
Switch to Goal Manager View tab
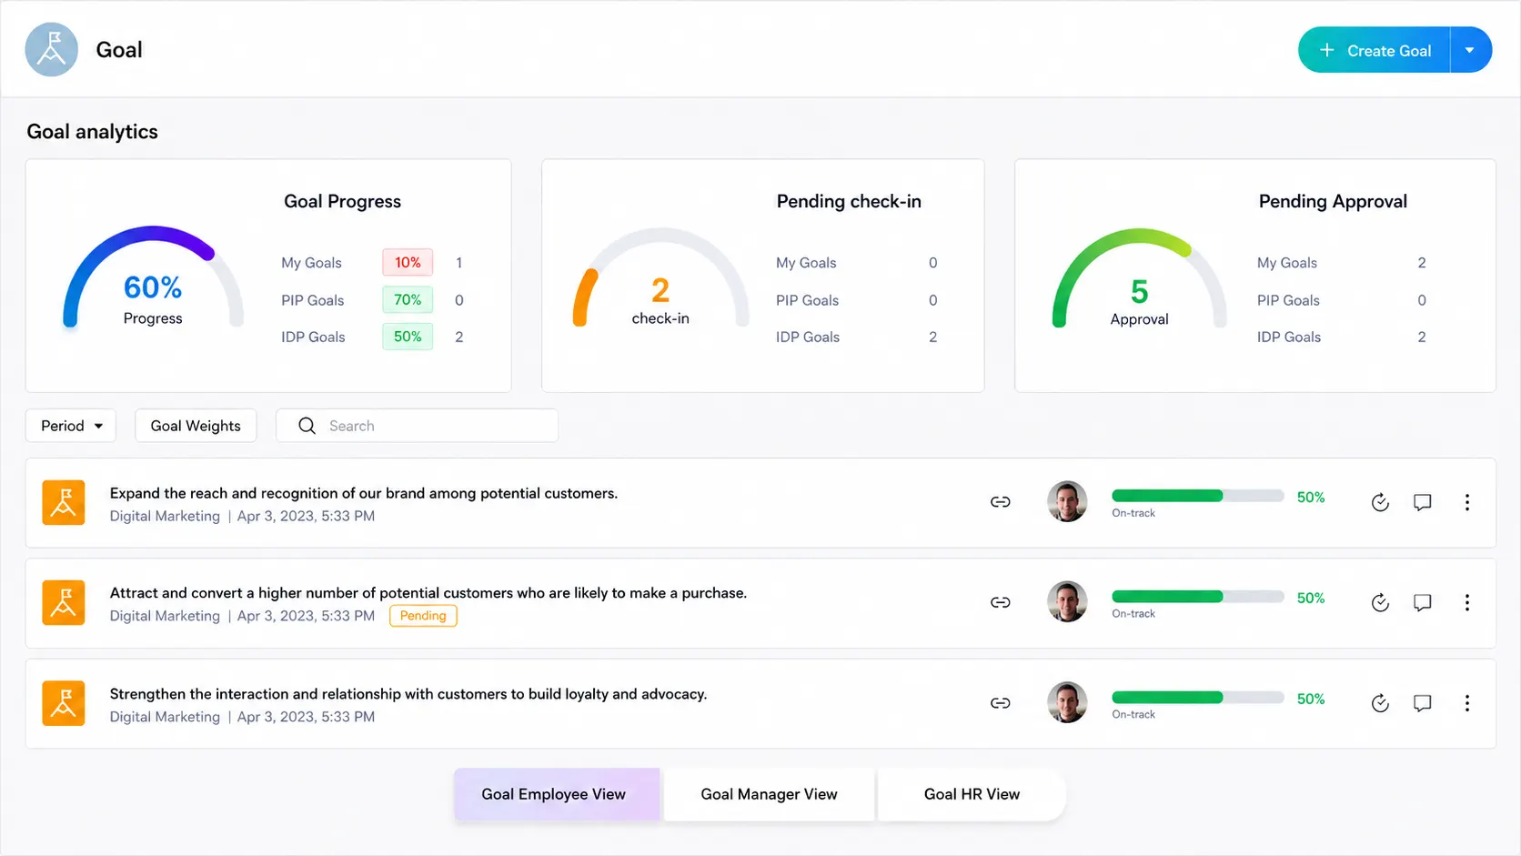click(x=769, y=794)
